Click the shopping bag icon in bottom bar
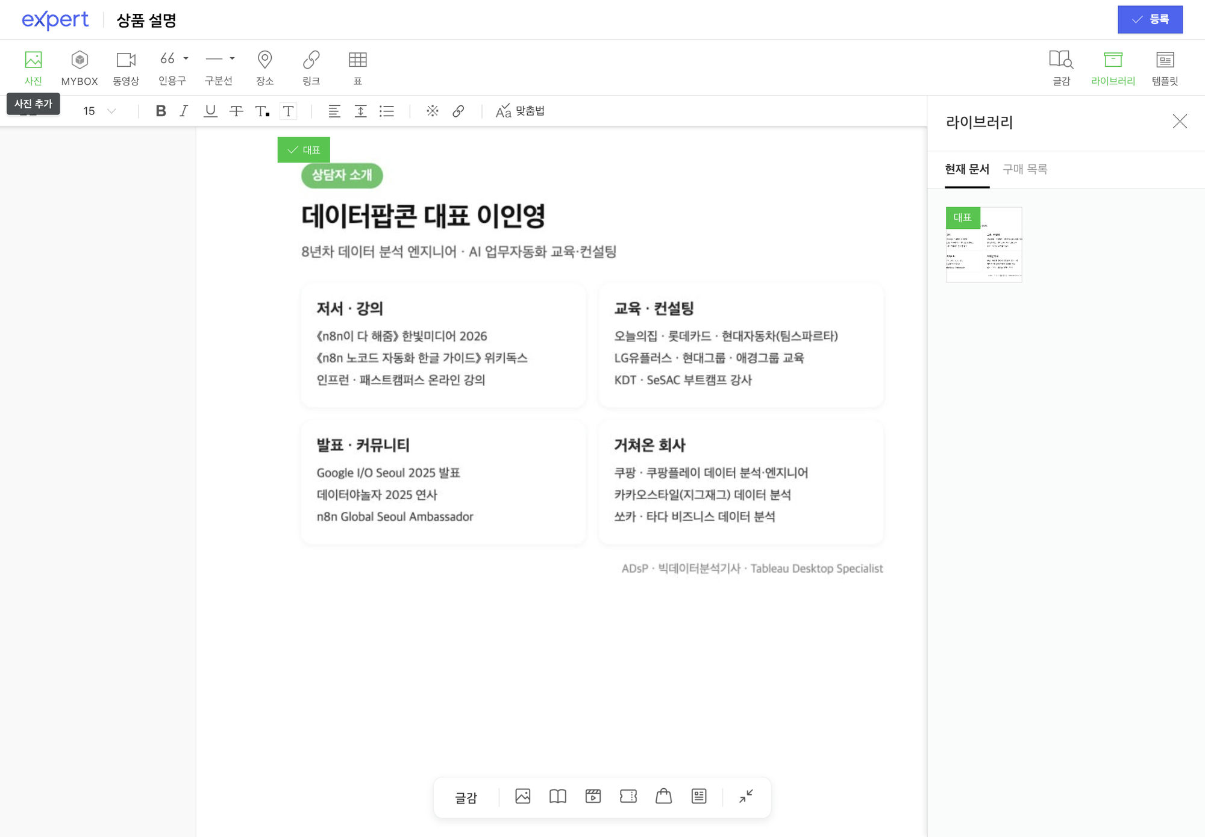This screenshot has height=837, width=1205. [664, 796]
